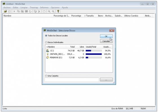Screen dimensions: 158x112
Task: Click the Cancelar button
Action: click(106, 41)
